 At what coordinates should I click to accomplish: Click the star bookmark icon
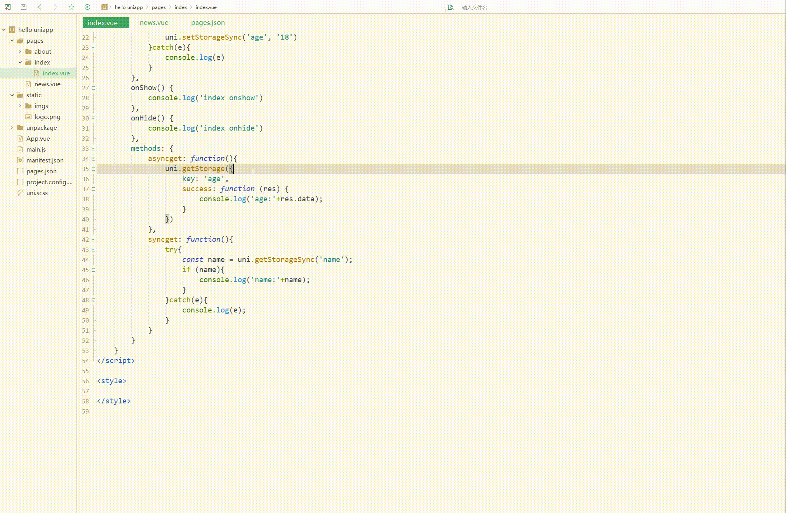71,7
